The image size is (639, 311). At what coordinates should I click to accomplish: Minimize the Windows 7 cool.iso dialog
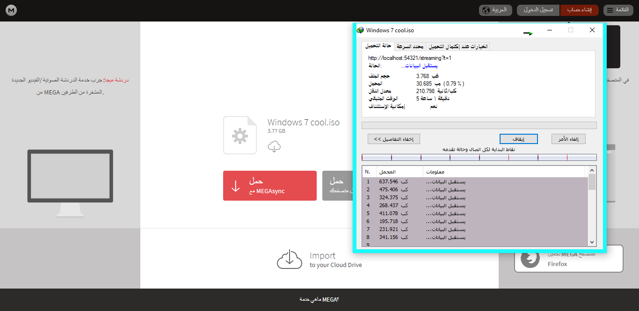(x=549, y=30)
